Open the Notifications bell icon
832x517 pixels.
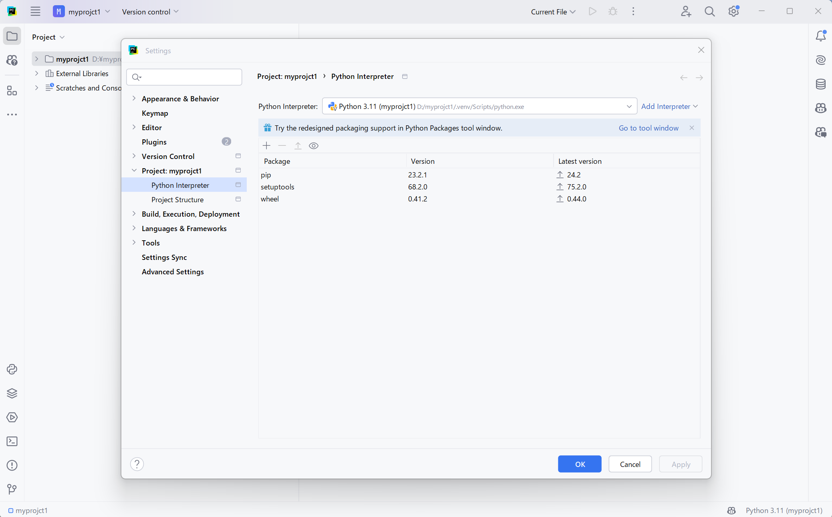coord(820,36)
